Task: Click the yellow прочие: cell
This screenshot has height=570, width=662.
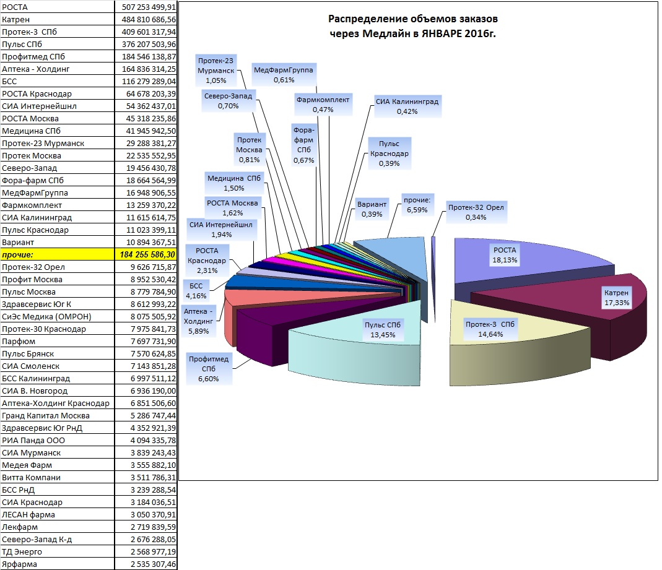Action: point(57,254)
